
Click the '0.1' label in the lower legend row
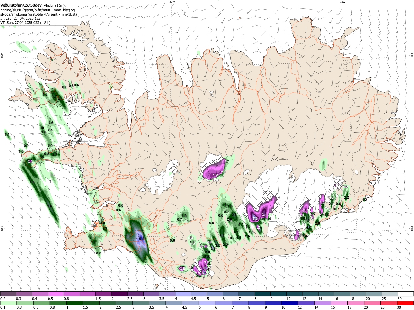2,308
